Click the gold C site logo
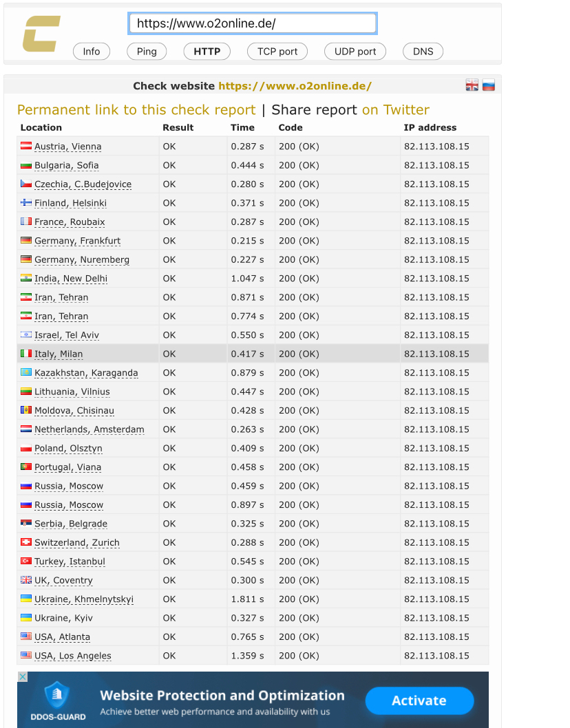 pos(41,34)
